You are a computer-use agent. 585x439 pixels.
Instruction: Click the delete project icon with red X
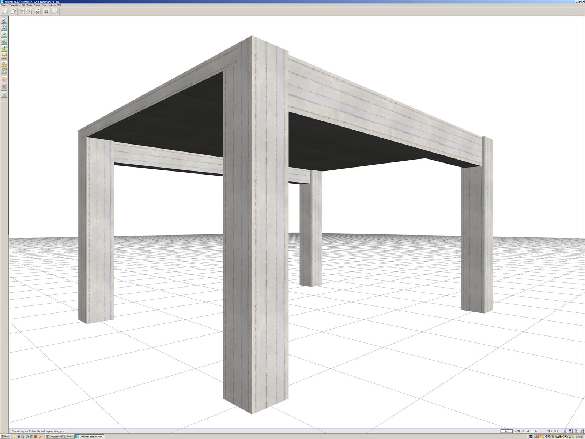(x=37, y=11)
